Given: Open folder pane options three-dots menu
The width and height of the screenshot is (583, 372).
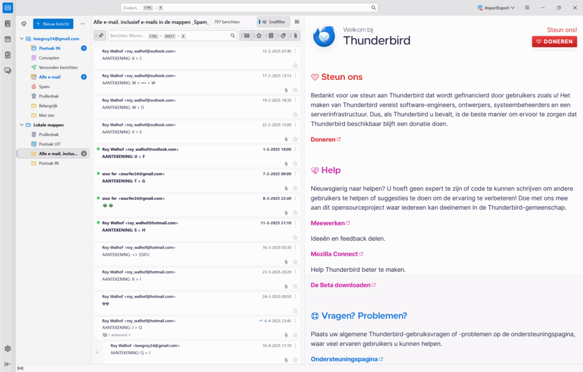Looking at the screenshot, I should pyautogui.click(x=83, y=24).
